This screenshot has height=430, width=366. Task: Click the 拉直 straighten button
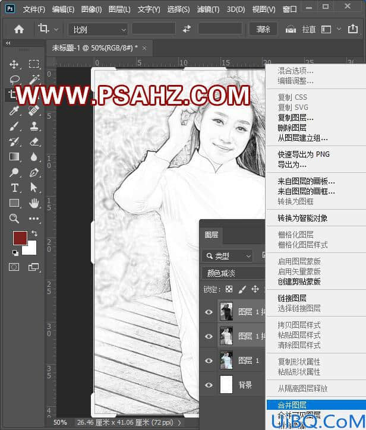pos(308,29)
